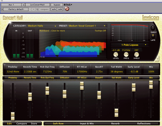Image resolution: width=162 pixels, height=126 pixels.
Task: Click the preset copy icon
Action: (x=37, y=9)
